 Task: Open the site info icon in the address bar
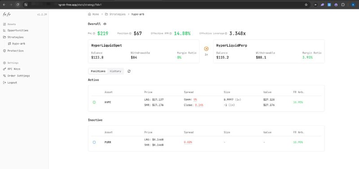tap(26, 4)
